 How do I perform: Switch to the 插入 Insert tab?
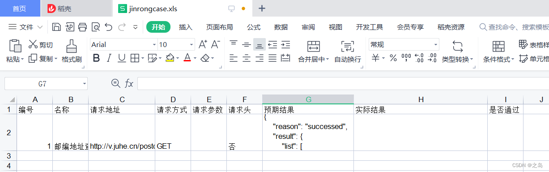186,27
